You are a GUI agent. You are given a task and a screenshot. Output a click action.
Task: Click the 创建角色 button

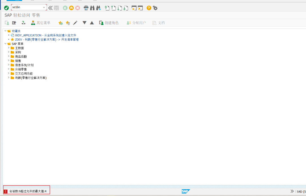tap(109, 23)
